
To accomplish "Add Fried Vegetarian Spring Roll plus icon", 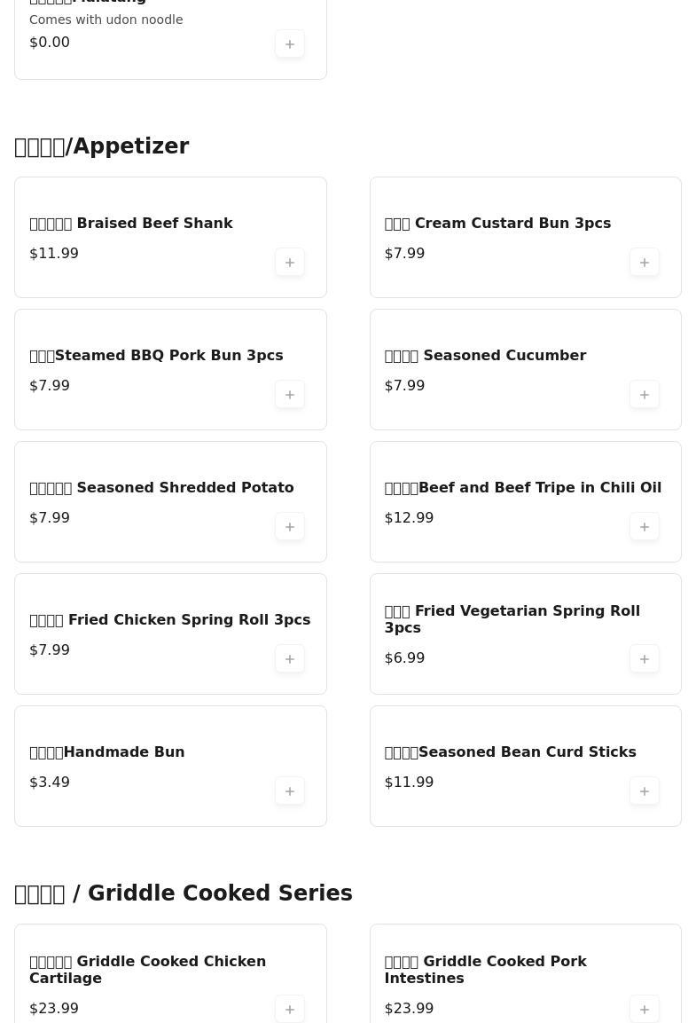I will [x=645, y=659].
